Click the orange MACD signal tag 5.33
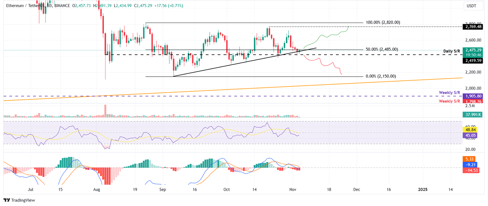The image size is (488, 206). pyautogui.click(x=470, y=159)
